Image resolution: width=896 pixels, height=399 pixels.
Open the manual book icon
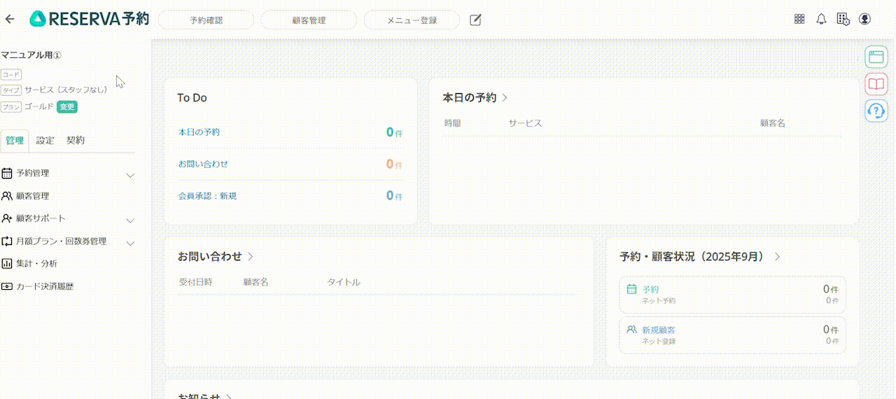(x=876, y=84)
